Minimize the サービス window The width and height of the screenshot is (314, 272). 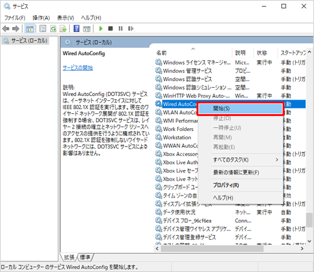coord(264,6)
